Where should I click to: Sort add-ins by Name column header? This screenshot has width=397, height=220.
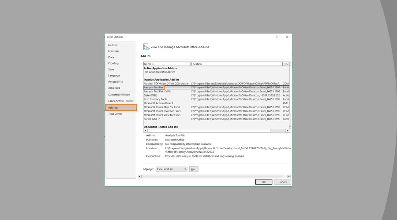(167, 64)
